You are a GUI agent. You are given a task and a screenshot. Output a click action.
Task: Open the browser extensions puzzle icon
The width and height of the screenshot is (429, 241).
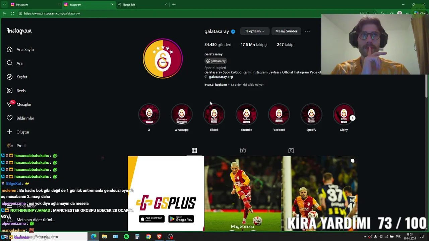[383, 13]
